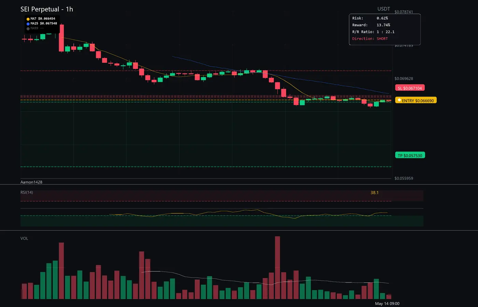Click the RSI reading "38.1"
Viewport: 478px width, 307px height.
[x=375, y=193]
